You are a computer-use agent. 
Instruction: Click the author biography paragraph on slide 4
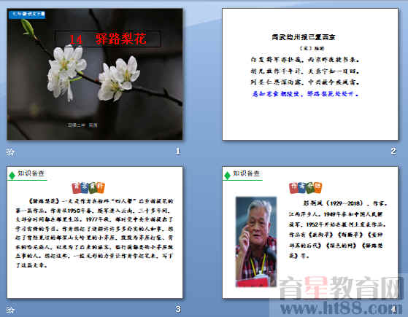pos(338,230)
